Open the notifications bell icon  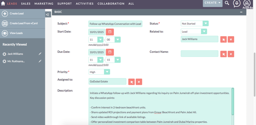236,3
